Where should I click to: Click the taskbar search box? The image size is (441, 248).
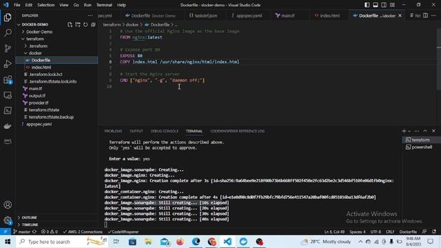click(62, 242)
